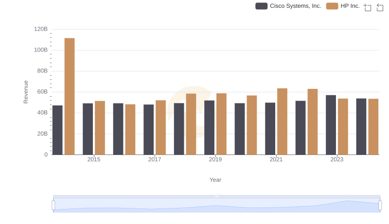Click the 2015 x-axis label
Screen dimensions: 389x224
coord(94,159)
